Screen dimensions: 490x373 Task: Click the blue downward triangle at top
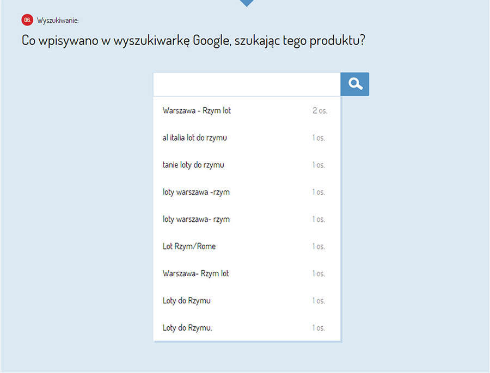247,3
